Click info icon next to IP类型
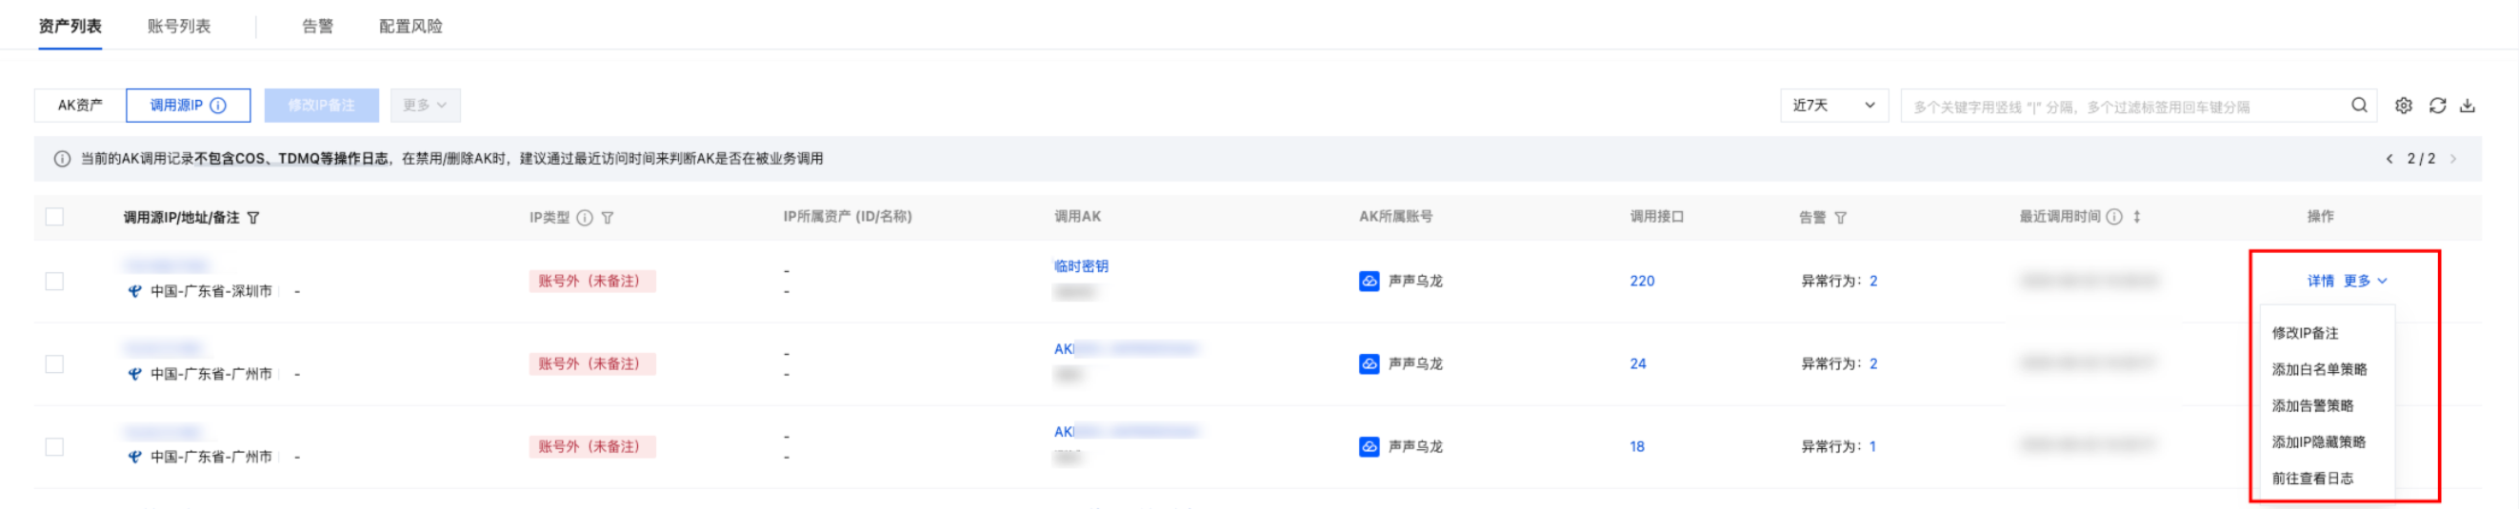 585,218
